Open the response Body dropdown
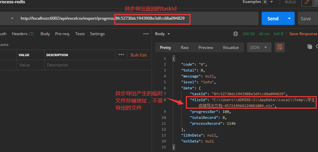318x152 pixels. tap(162, 34)
